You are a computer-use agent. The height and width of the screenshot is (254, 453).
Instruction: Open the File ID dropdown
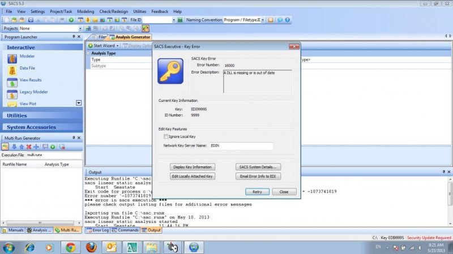click(174, 20)
